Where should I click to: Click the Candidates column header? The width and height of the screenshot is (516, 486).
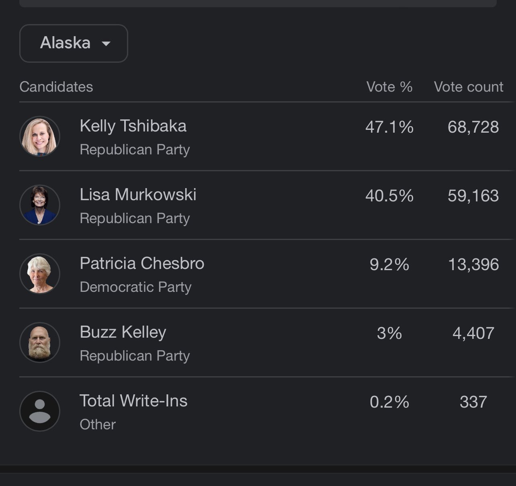tap(56, 87)
